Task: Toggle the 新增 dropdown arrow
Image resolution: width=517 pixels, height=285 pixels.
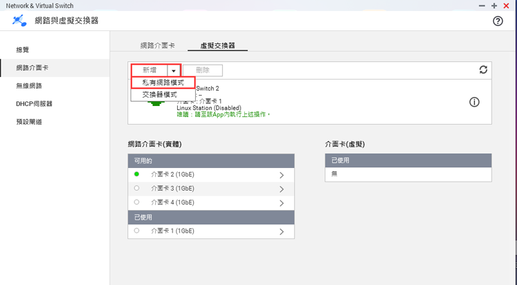Action: pos(173,70)
